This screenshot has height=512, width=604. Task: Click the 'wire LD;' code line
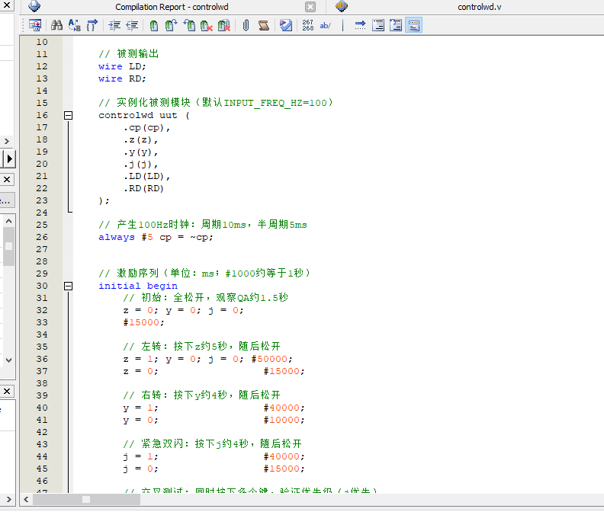pyautogui.click(x=122, y=66)
